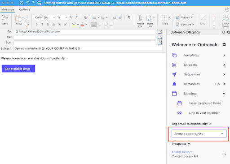Apply red font color

pyautogui.click(x=82, y=24)
